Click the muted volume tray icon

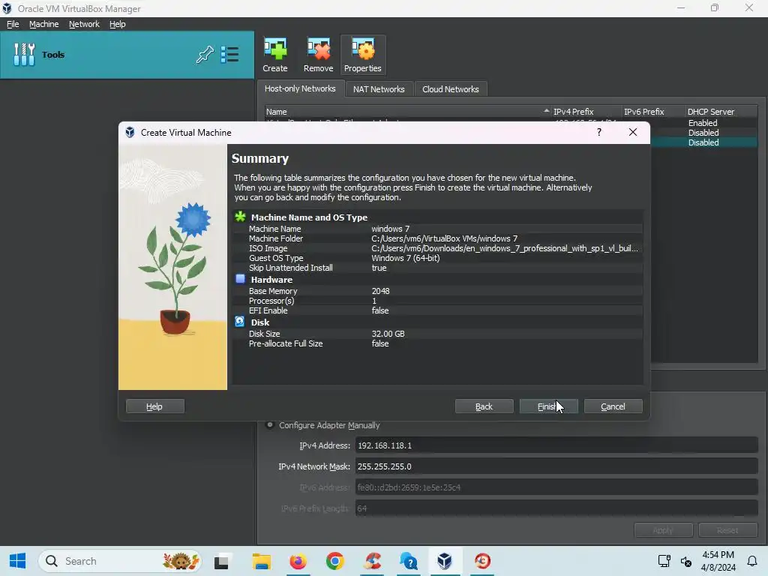(686, 561)
